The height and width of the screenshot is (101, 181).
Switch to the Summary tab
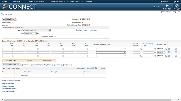pyautogui.click(x=25, y=65)
